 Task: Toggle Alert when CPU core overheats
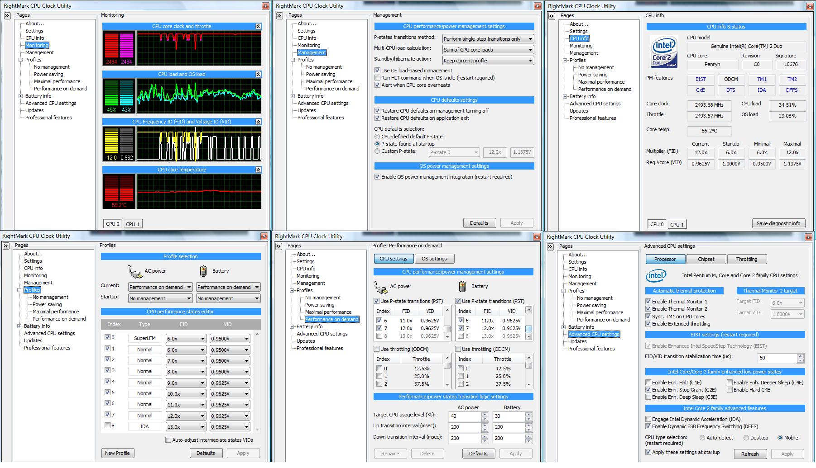coord(377,85)
